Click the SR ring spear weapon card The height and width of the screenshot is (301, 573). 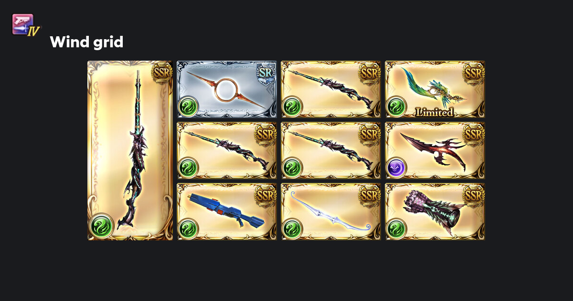[x=227, y=89]
